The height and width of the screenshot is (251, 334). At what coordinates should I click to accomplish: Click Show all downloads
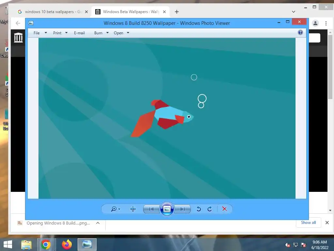308,222
